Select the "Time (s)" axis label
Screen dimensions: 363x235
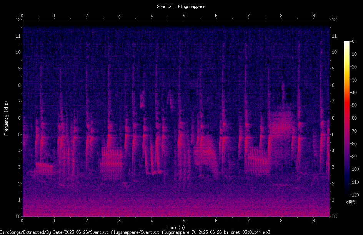tap(176, 228)
